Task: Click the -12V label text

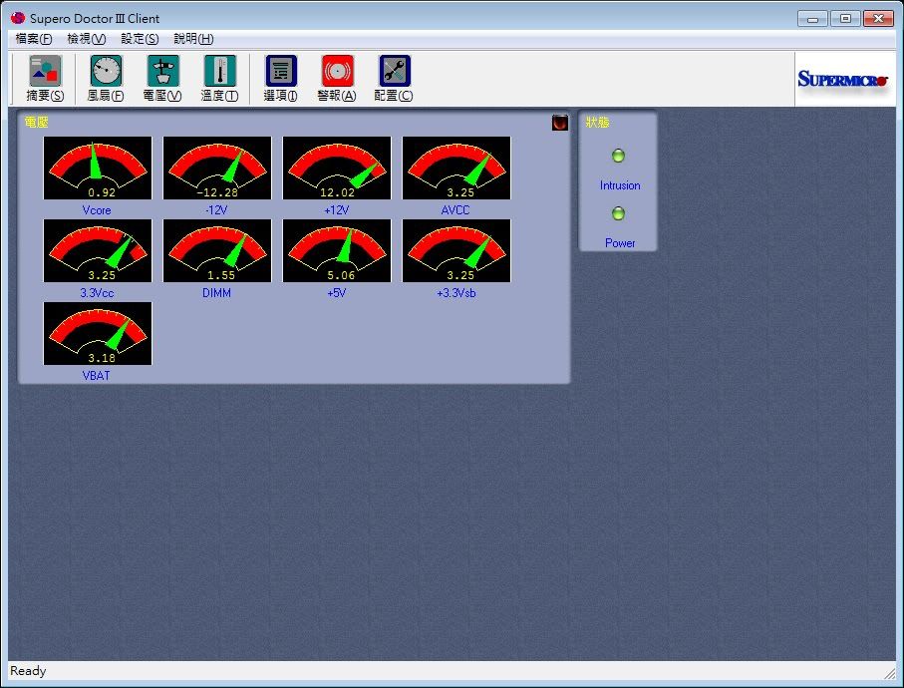Action: (216, 210)
